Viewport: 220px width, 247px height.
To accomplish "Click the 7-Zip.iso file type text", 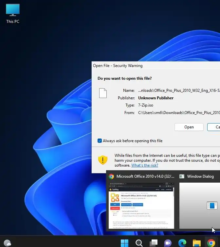I will [x=146, y=105].
